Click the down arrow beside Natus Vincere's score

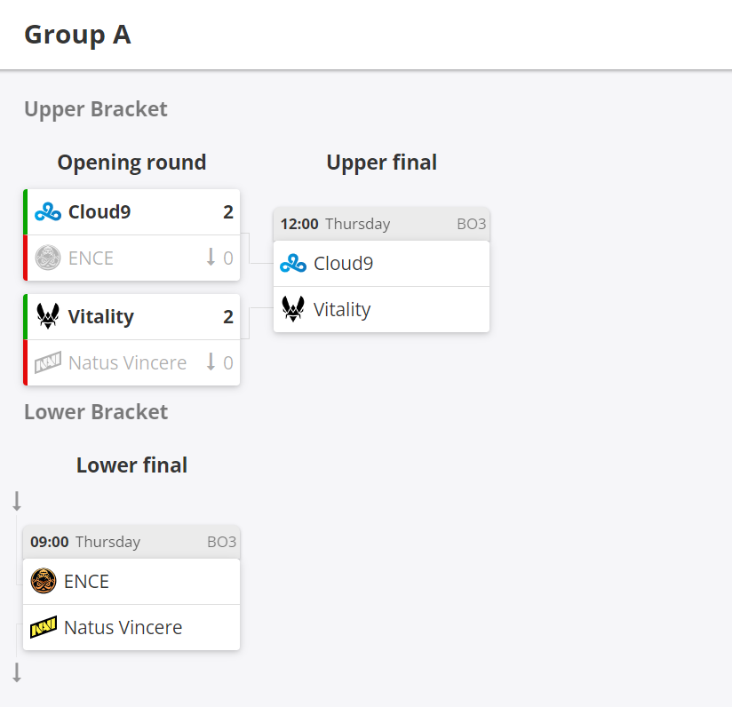(211, 361)
